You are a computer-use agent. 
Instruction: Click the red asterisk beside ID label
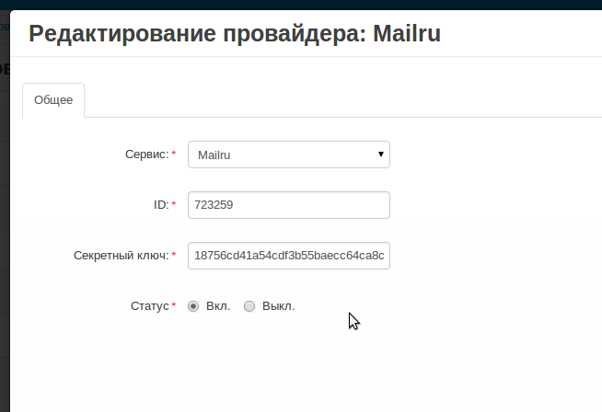point(174,206)
